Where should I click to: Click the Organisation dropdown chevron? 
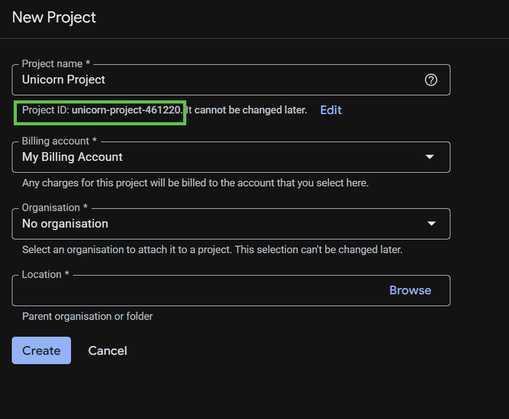tap(431, 223)
